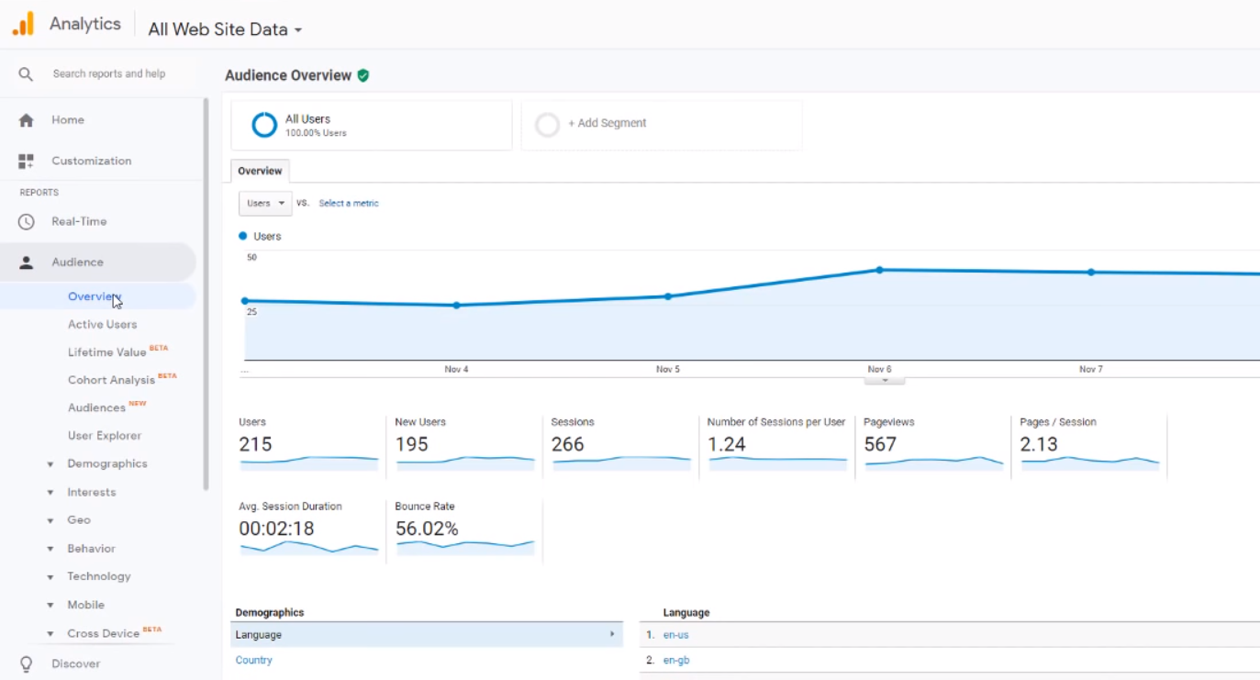Screen dimensions: 1260x680
Task: Click the Audience Overview page title
Action: tap(288, 75)
